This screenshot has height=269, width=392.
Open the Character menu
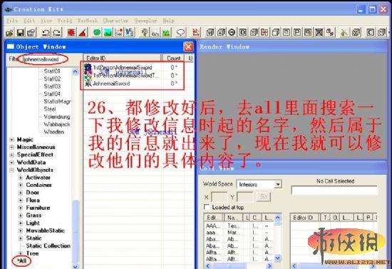(x=115, y=21)
